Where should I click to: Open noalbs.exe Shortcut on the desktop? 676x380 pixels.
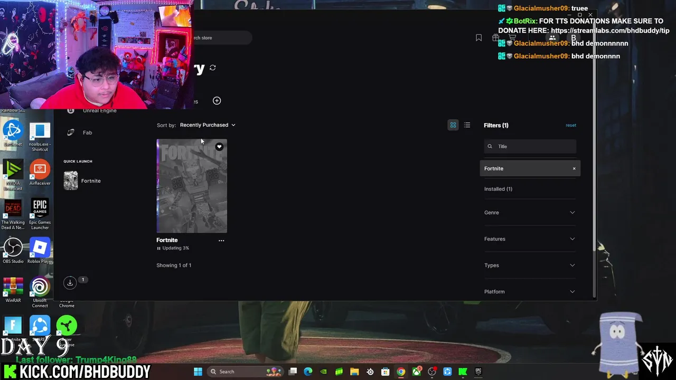[40, 137]
